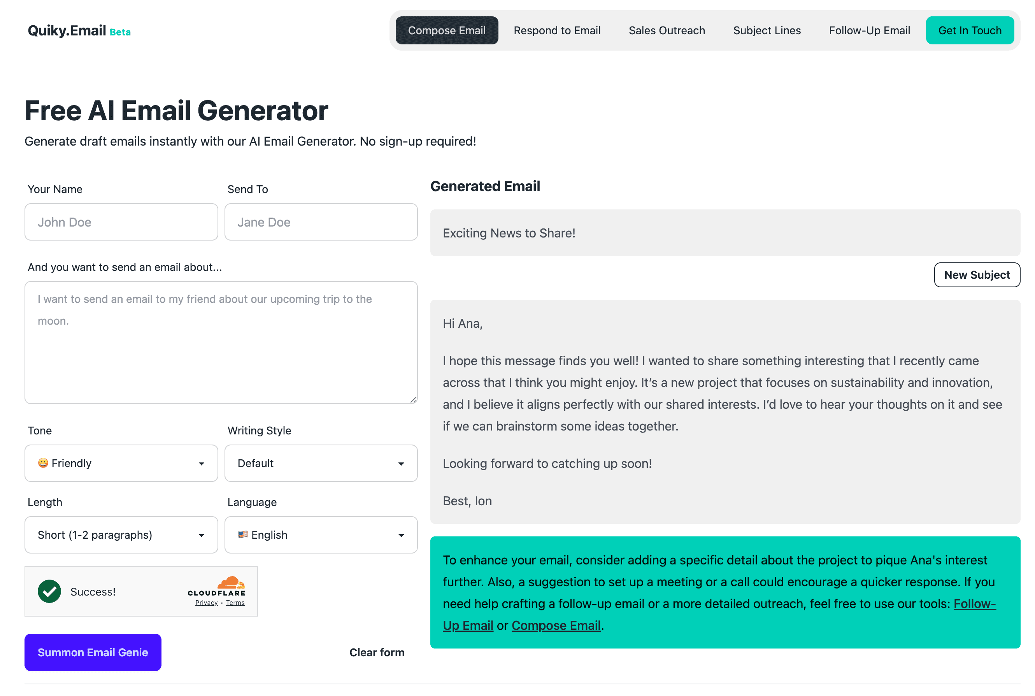
Task: Change the Language dropdown from English
Action: coord(321,534)
